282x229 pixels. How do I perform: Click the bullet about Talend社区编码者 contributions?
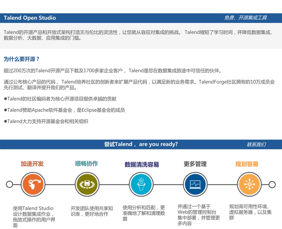60,99
